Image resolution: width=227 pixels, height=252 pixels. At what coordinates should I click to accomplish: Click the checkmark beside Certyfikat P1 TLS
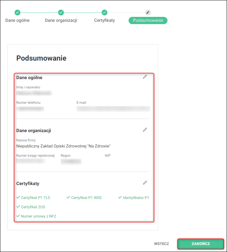[x=18, y=197]
